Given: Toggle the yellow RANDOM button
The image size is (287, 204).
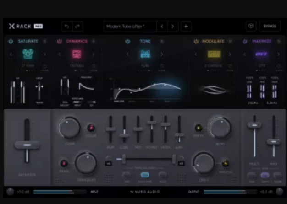Looking at the screenshot, I should (x=225, y=163).
